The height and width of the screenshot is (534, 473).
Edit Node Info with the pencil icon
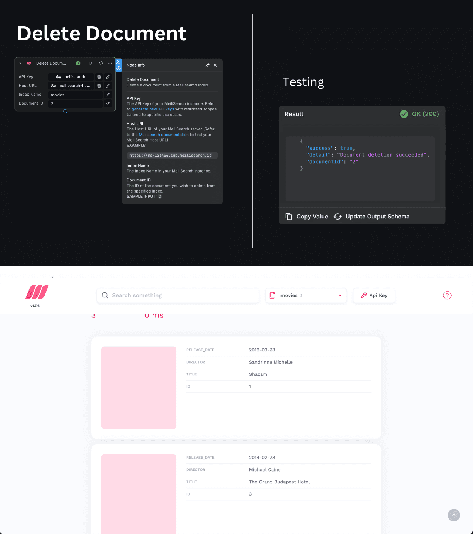[x=208, y=65]
